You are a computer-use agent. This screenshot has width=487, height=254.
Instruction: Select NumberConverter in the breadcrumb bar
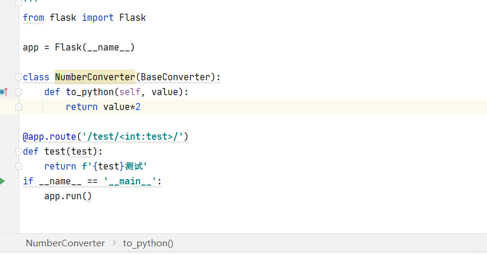point(65,243)
